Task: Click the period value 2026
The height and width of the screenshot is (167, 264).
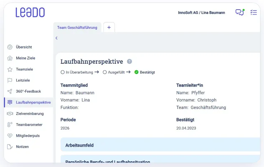Action: (65, 128)
